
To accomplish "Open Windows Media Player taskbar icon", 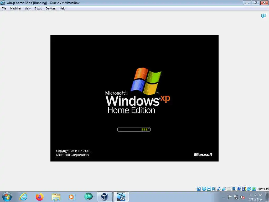I will [x=71, y=197].
